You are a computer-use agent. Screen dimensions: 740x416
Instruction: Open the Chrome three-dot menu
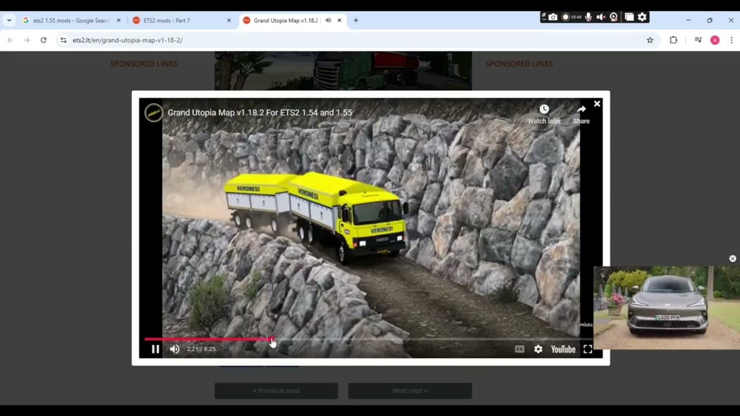click(732, 40)
